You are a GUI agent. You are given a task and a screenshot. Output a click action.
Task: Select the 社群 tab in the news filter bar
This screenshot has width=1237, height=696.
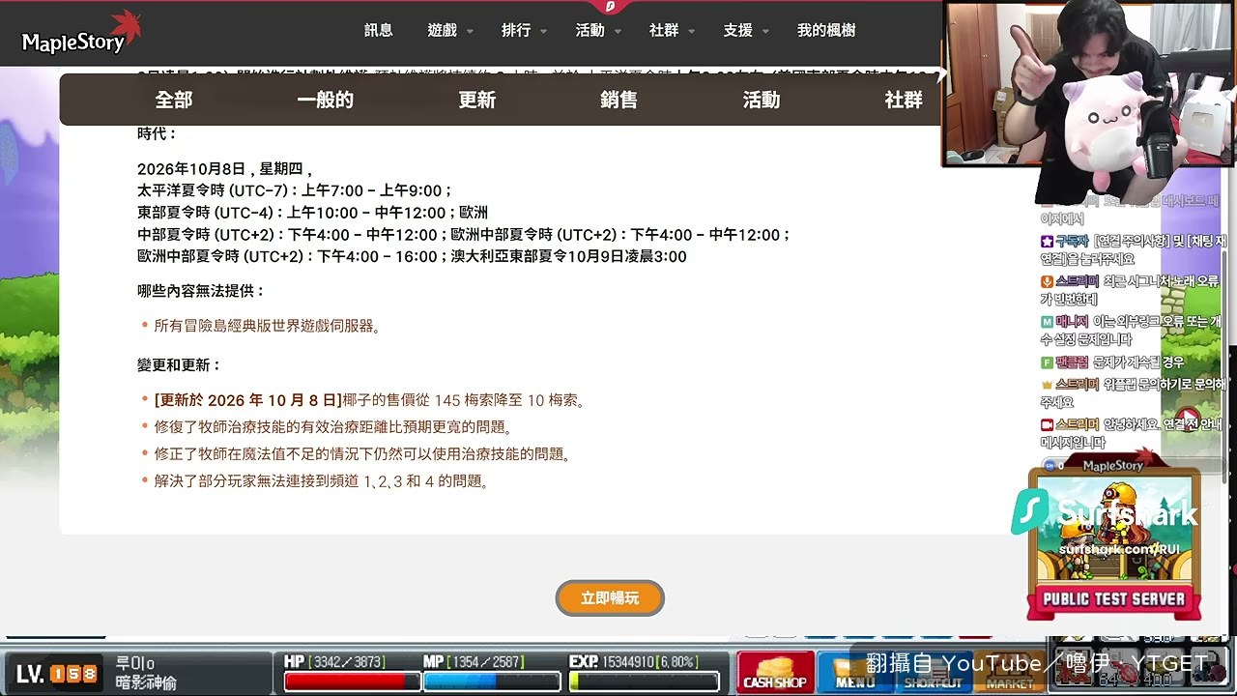[x=904, y=100]
